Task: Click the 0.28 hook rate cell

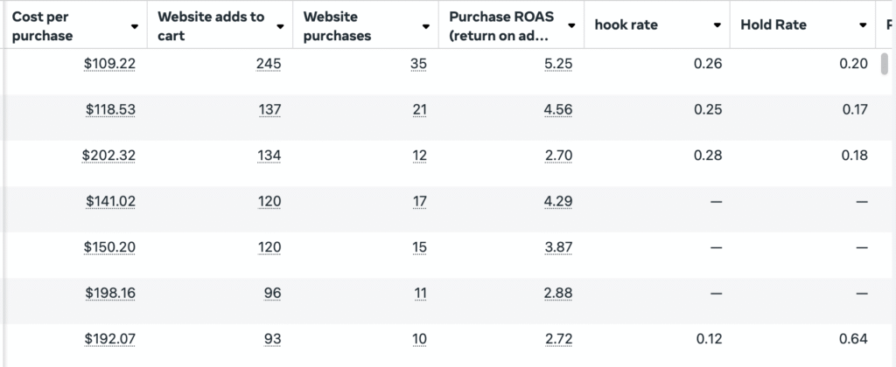Action: pyautogui.click(x=708, y=156)
